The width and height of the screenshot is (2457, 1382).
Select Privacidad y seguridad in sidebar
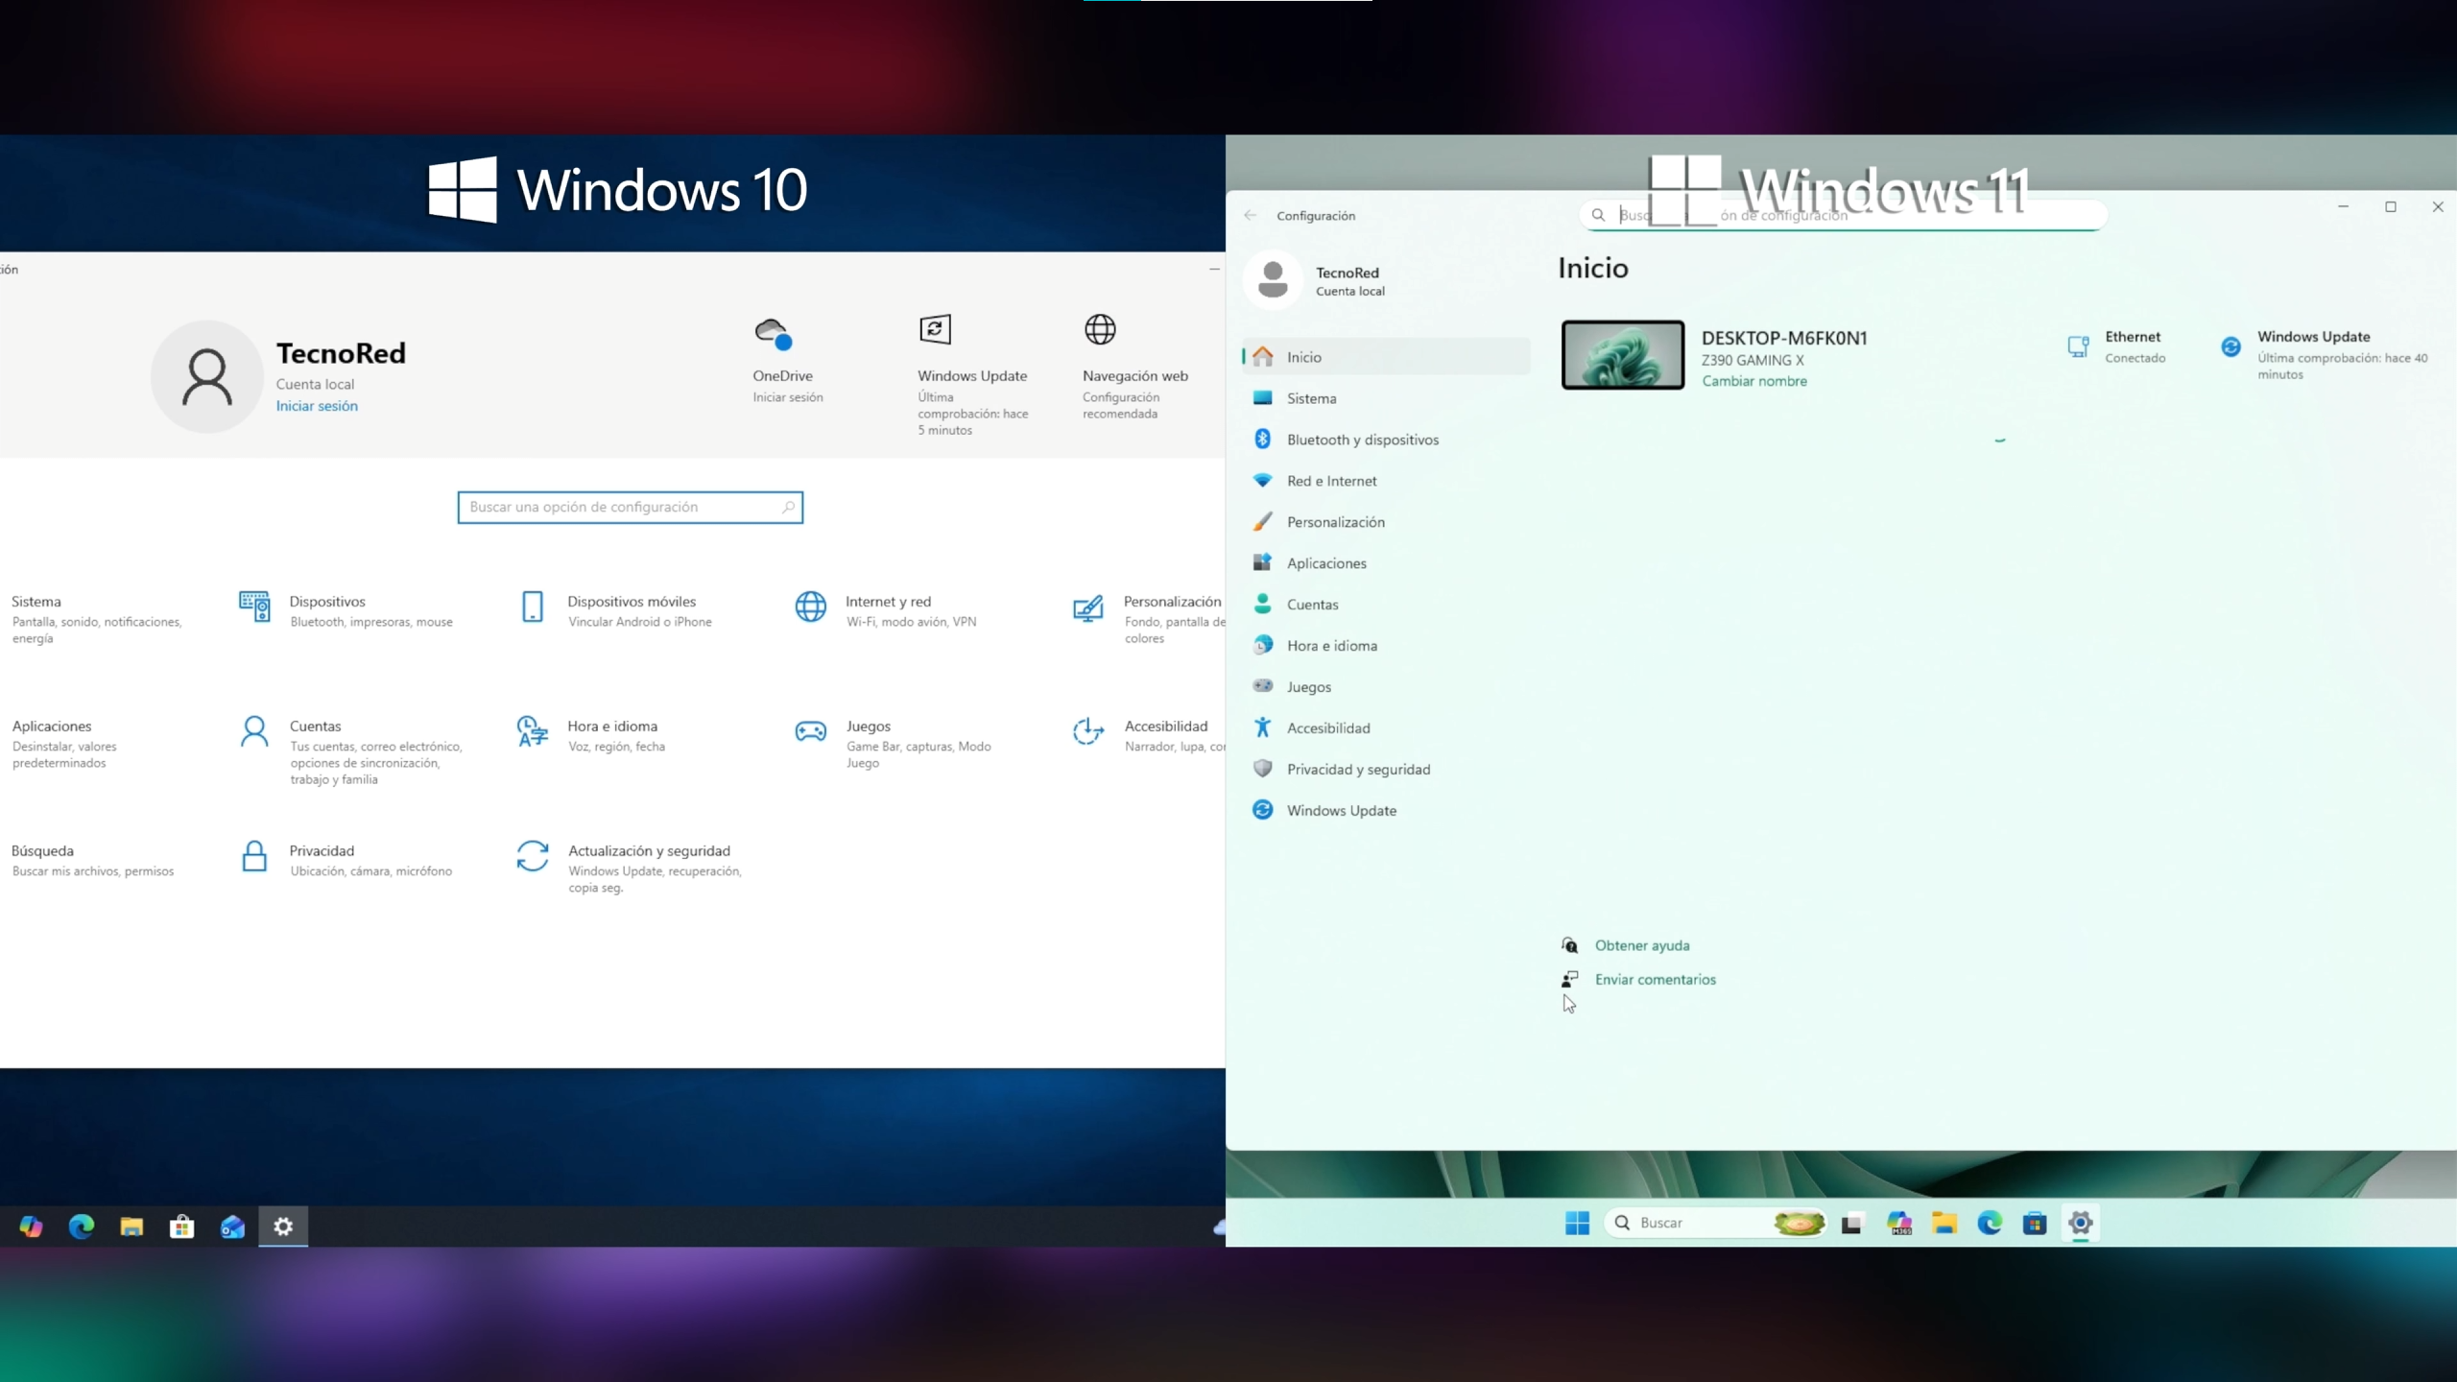point(1386,770)
